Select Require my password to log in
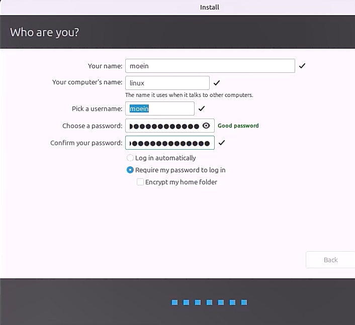The image size is (355, 325). 130,170
